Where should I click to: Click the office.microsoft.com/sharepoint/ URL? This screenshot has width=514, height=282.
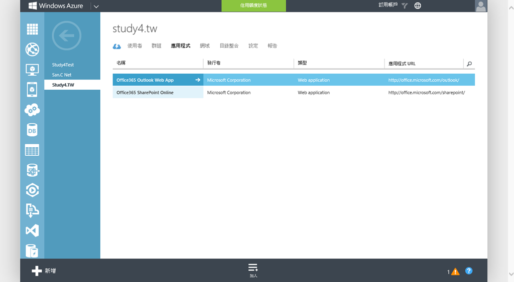(427, 93)
